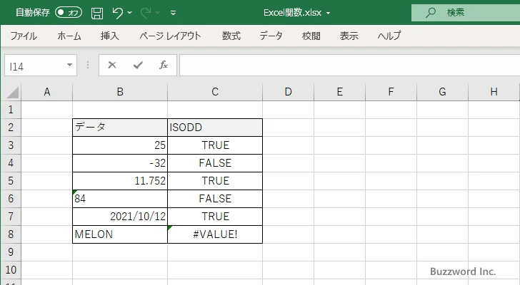Open Customize Quick Access Toolbar dropdown

tap(173, 13)
